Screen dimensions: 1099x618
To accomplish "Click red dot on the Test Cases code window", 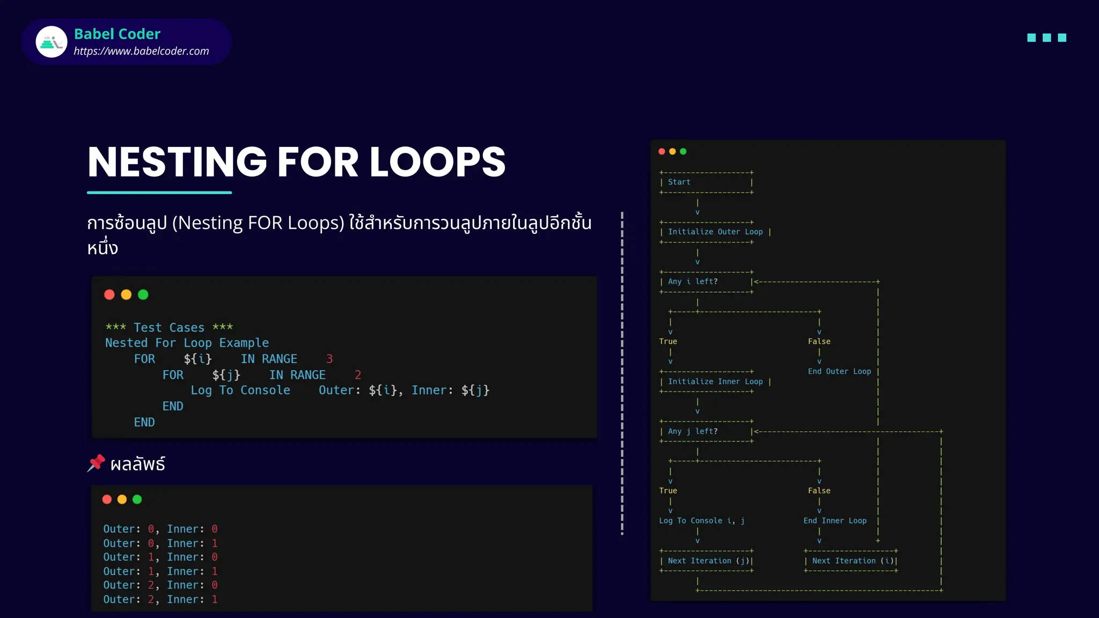I will coord(109,295).
